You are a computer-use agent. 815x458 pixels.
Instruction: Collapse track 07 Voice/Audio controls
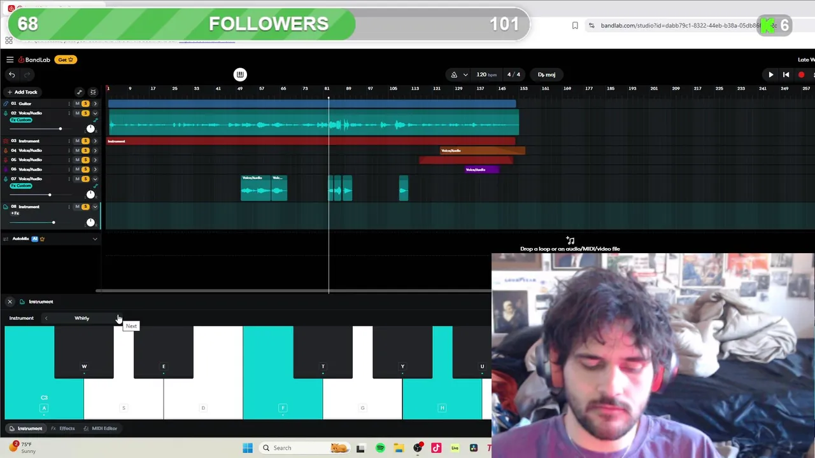[95, 179]
